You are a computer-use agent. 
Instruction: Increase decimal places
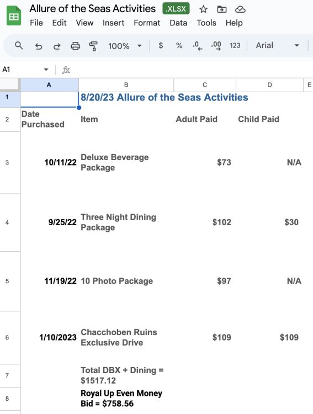(216, 46)
